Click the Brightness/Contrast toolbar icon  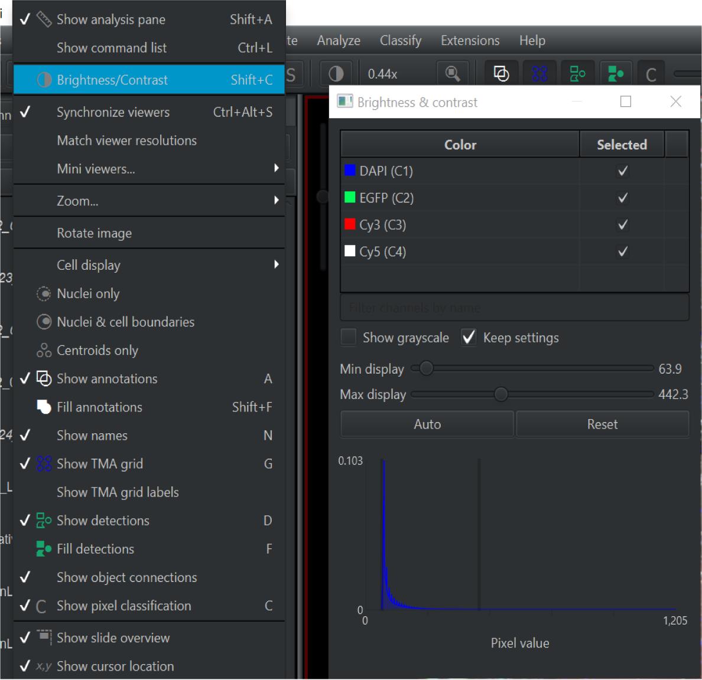pyautogui.click(x=336, y=74)
